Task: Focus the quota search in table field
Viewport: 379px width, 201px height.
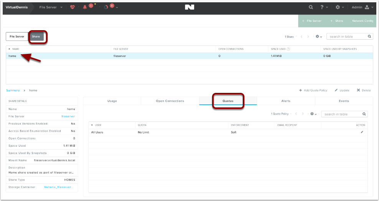Action: pyautogui.click(x=342, y=114)
